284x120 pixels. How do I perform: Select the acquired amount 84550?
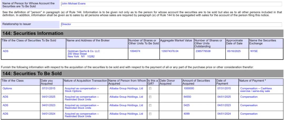(x=187, y=97)
